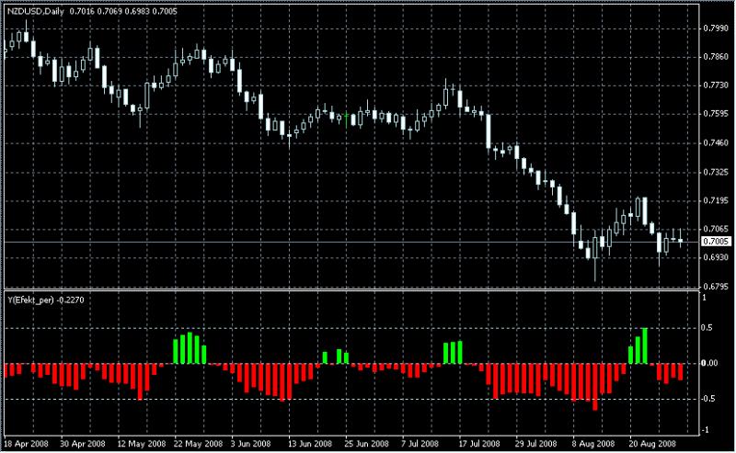
Task: Click the 0.6795 price scale label
Action: tap(716, 286)
